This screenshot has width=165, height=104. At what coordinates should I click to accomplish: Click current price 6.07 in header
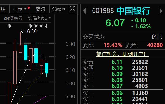[115, 23]
